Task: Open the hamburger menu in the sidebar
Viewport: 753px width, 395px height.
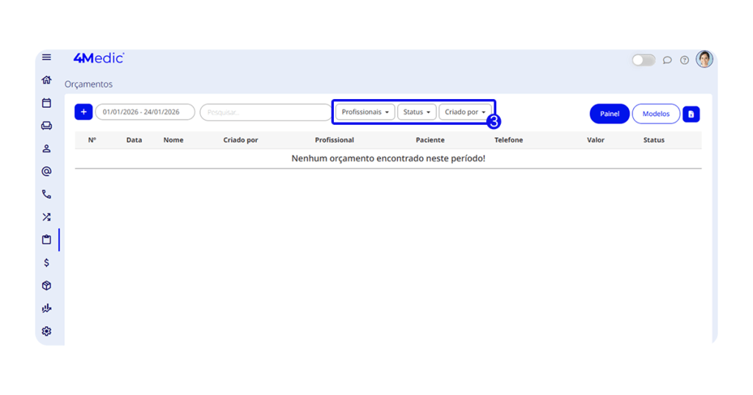Action: click(46, 57)
